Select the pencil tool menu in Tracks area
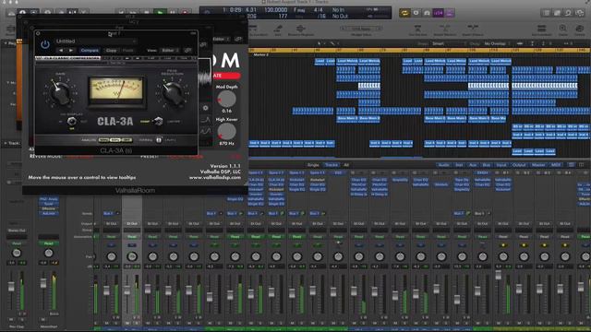 [x=333, y=43]
